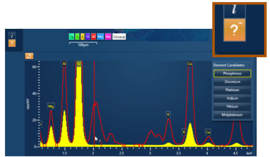Viewport: 270px width, 157px height.
Task: Select the magenta Na element map tag
Action: pos(108,37)
